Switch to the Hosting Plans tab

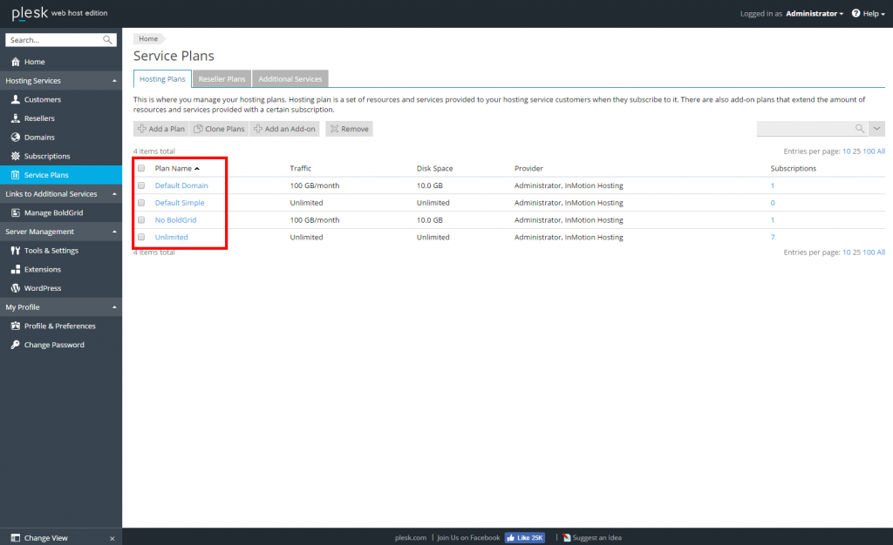pyautogui.click(x=162, y=79)
